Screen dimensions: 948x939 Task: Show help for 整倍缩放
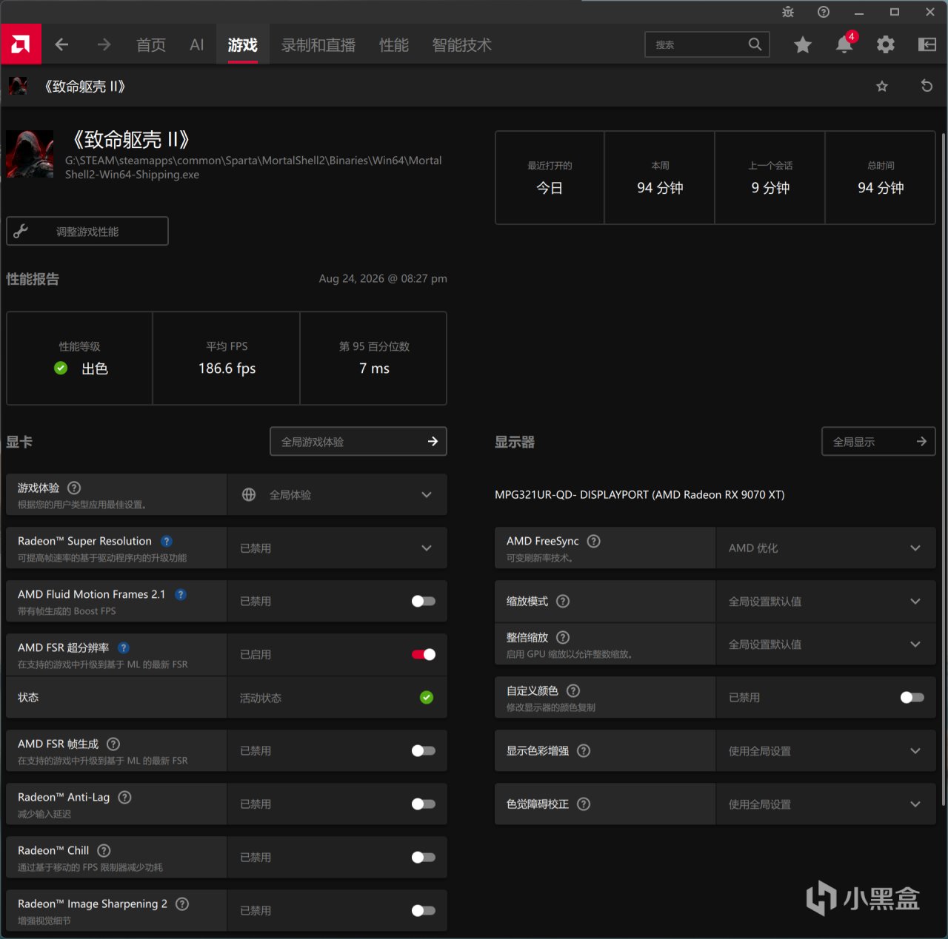coord(563,637)
